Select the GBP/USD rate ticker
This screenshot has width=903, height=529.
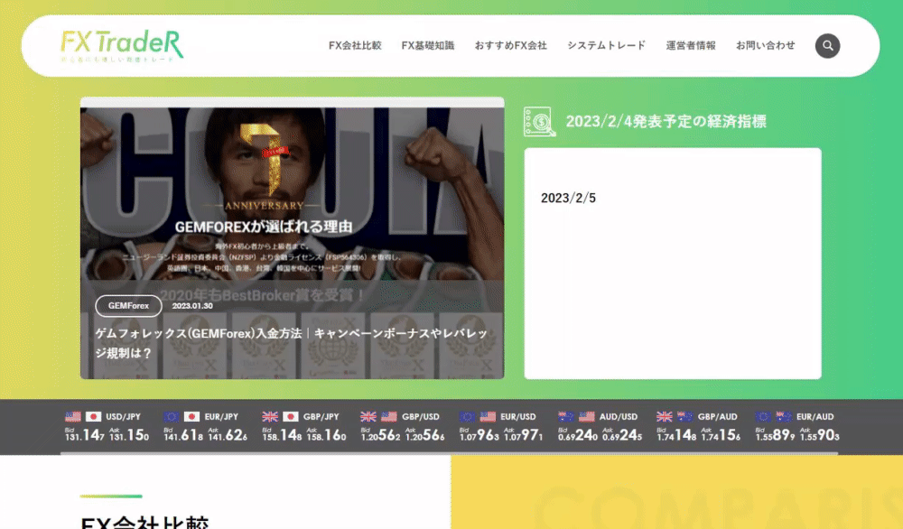click(x=403, y=426)
